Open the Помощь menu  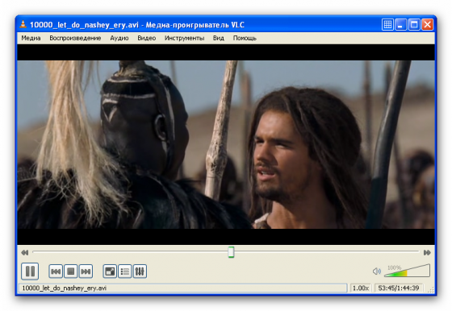tap(245, 38)
